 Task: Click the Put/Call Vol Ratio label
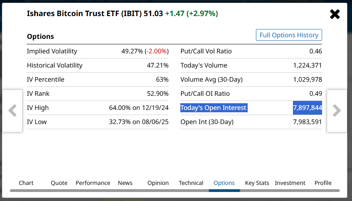(206, 51)
